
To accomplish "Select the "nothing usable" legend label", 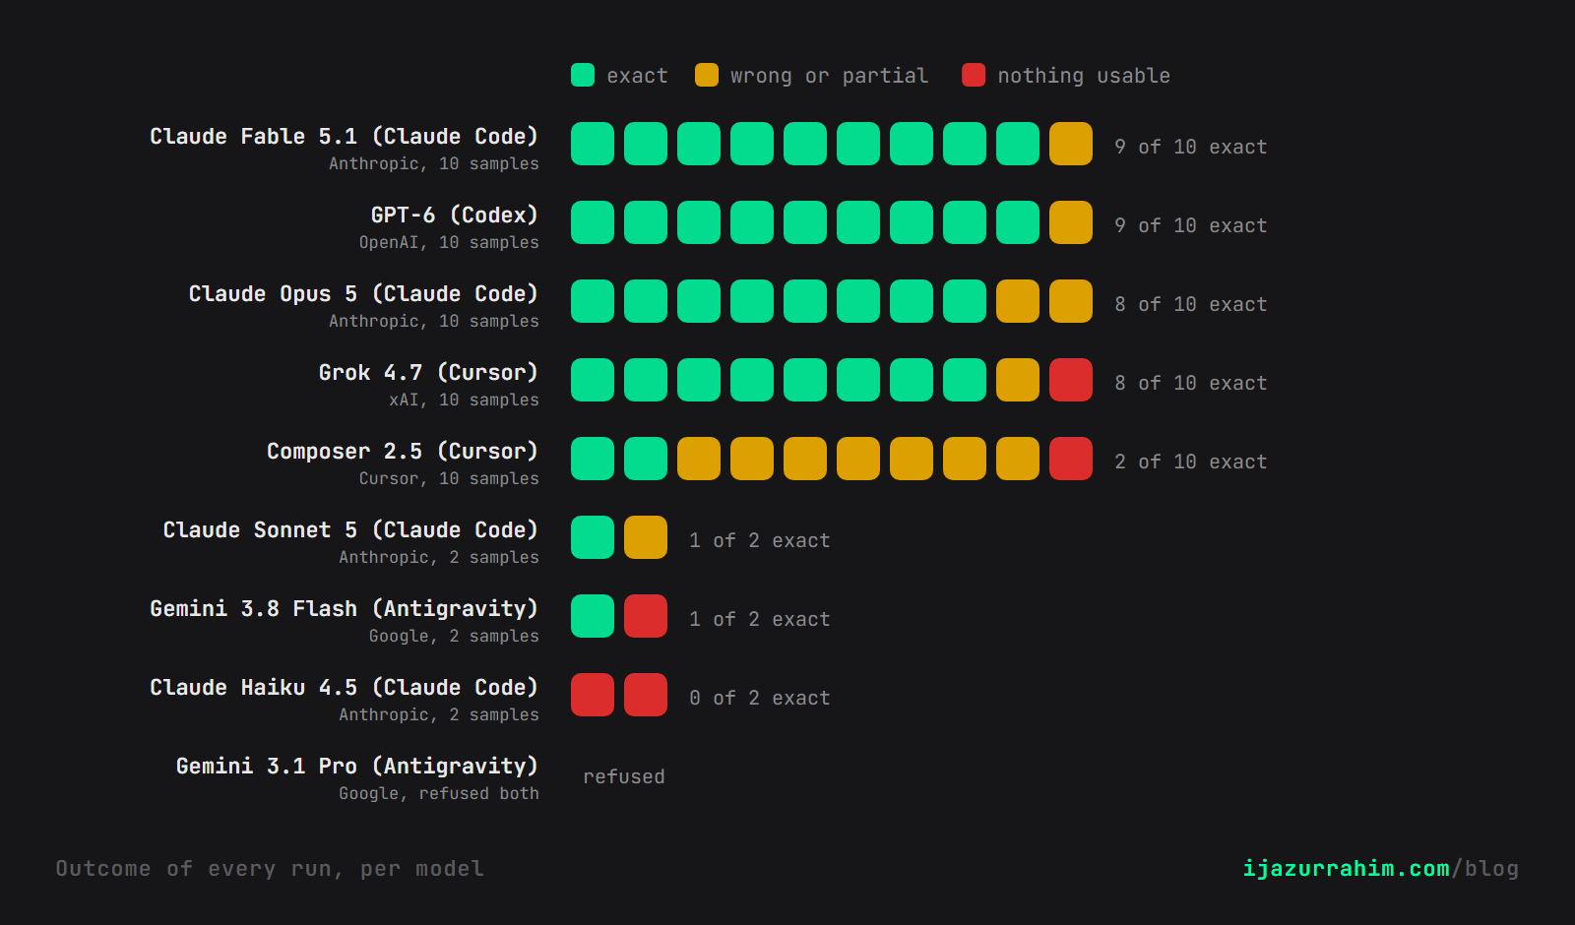I will [x=1084, y=76].
